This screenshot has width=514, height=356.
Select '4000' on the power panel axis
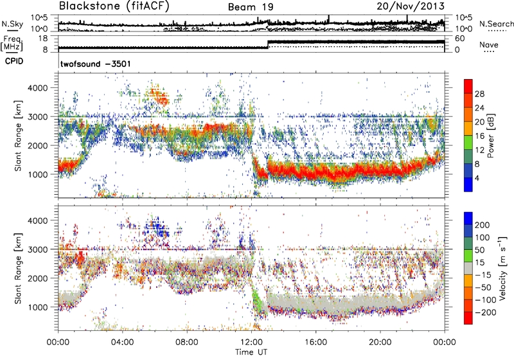(x=38, y=88)
